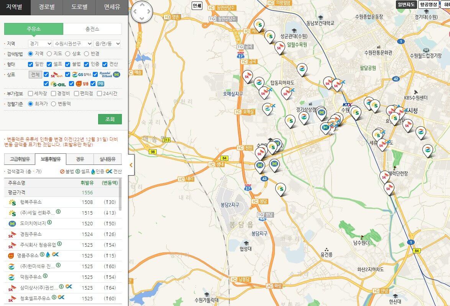This screenshot has width=450, height=306.
Task: Open the GS Caltex marker right of 호매실지구
Action: (x=259, y=83)
